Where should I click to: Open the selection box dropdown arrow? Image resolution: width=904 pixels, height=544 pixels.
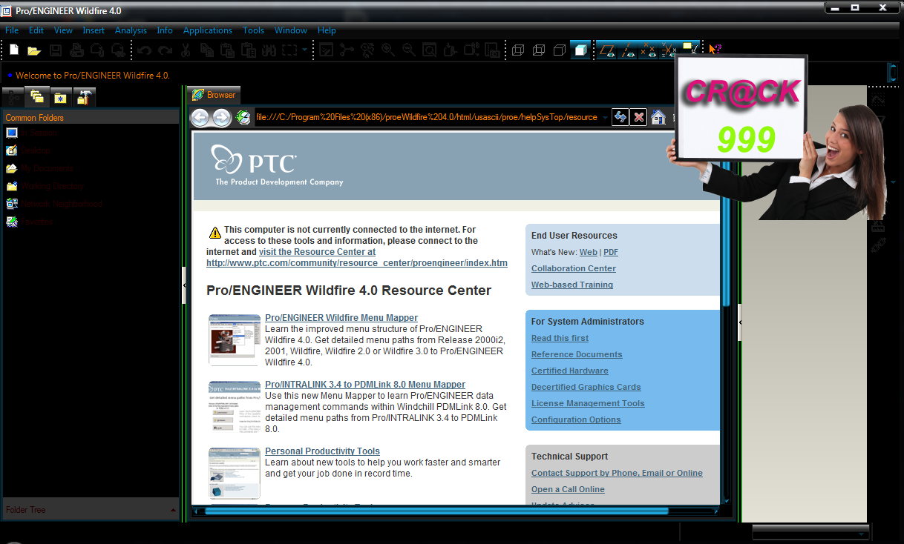click(x=305, y=50)
